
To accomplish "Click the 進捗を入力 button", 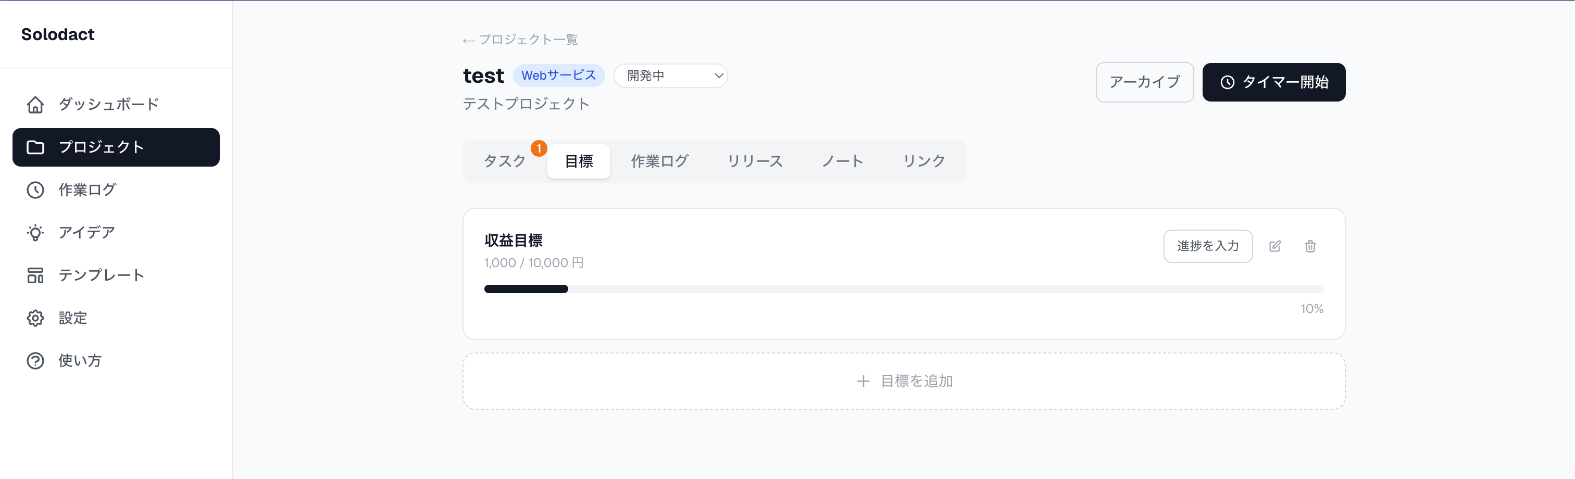I will (x=1207, y=246).
